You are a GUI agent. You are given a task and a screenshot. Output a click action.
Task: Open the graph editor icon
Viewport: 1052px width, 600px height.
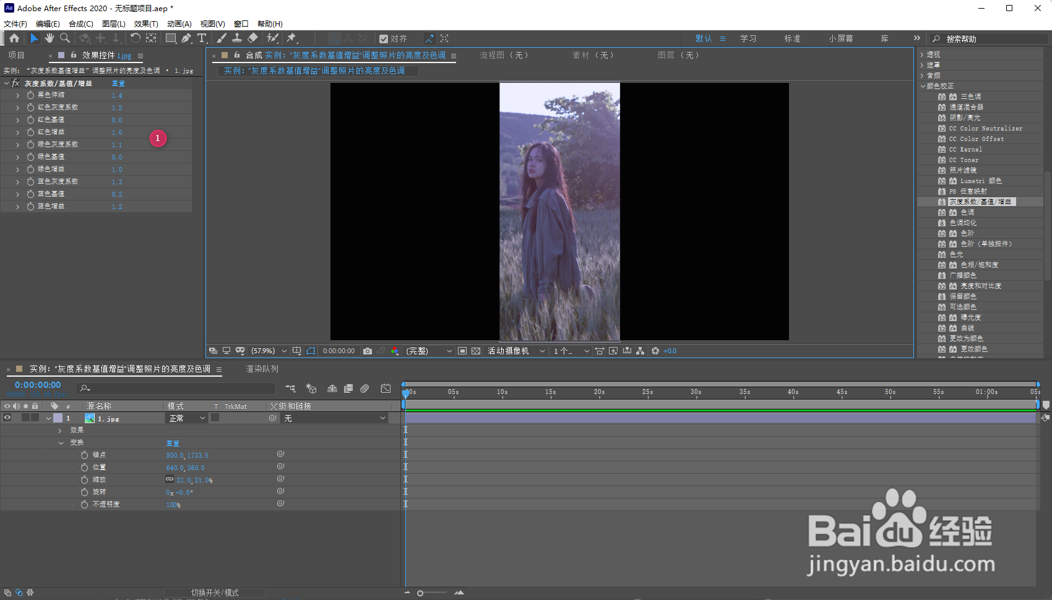[386, 388]
